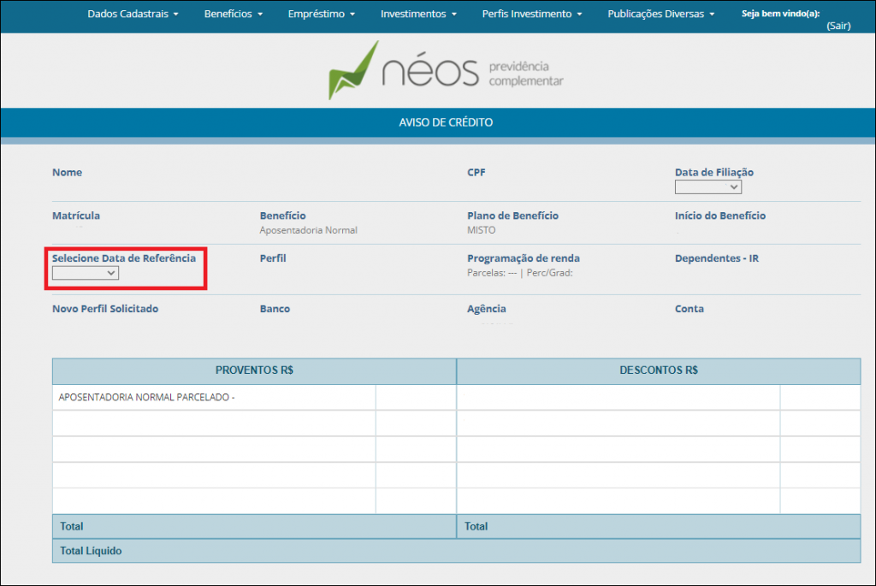The image size is (876, 586).
Task: Click the Aposentadoria Normal benefit text
Action: [308, 230]
